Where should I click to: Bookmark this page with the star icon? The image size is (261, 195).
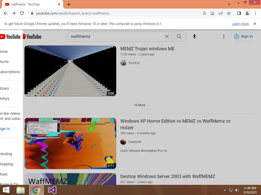pos(229,13)
